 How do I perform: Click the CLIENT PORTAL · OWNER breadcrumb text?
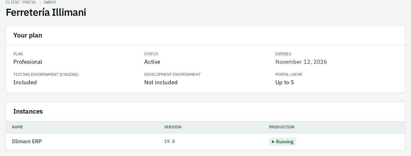tap(31, 2)
